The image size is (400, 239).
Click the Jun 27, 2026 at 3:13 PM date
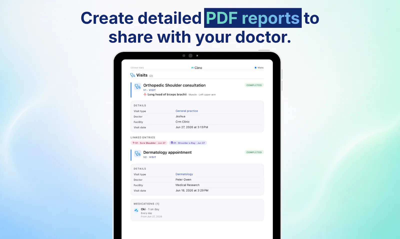(x=192, y=127)
